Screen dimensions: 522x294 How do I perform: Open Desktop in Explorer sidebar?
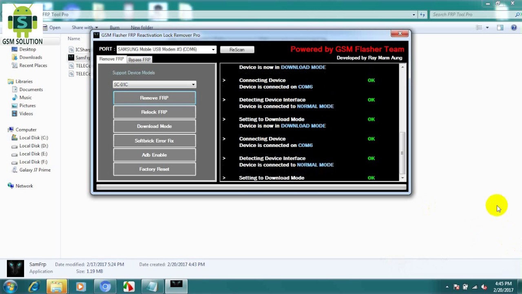[x=28, y=49]
